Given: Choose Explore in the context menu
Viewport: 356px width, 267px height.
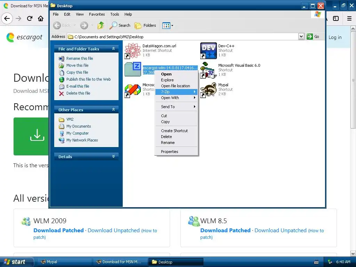Looking at the screenshot, I should coord(176,80).
